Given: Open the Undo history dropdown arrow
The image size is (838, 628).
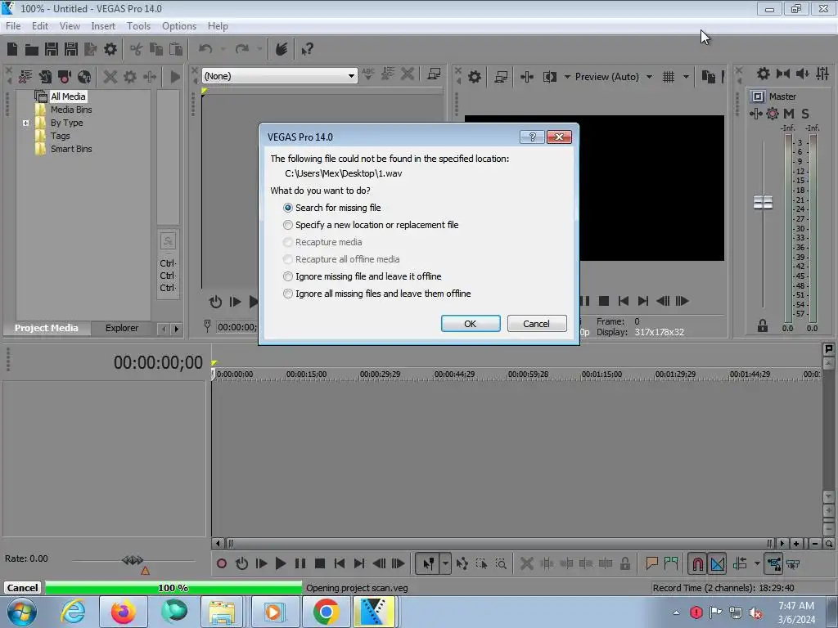Looking at the screenshot, I should coord(223,49).
